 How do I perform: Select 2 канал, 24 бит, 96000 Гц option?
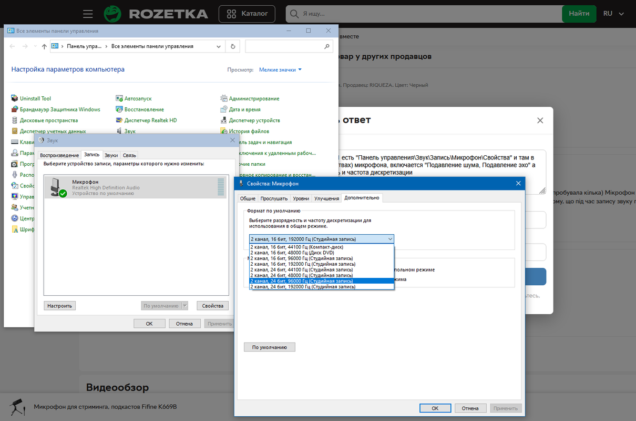322,281
